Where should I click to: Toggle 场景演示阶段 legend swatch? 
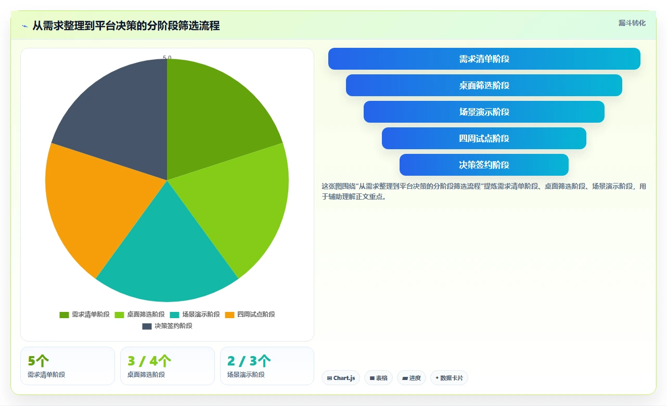[174, 315]
